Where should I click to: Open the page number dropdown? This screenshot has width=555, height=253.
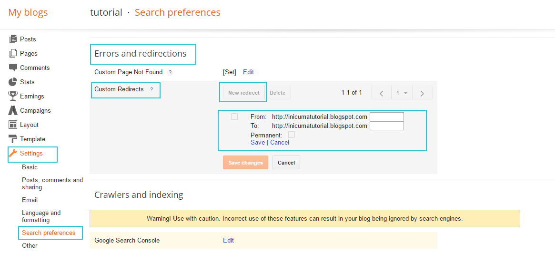[x=402, y=93]
